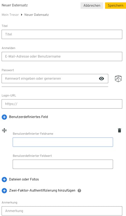Click the E-Mail-Adresse oder Benutzername field
The height and width of the screenshot is (216, 126).
(62, 57)
